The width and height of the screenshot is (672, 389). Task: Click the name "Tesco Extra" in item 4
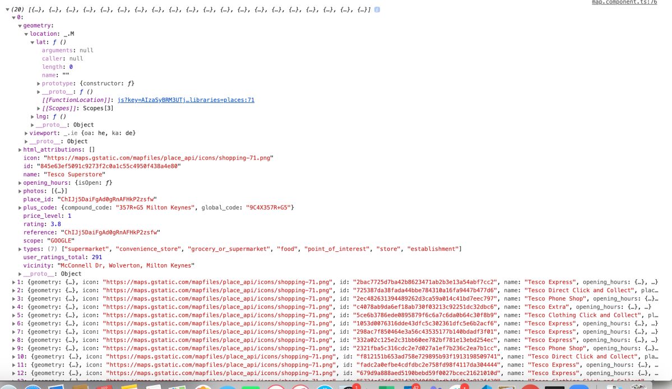548,307
